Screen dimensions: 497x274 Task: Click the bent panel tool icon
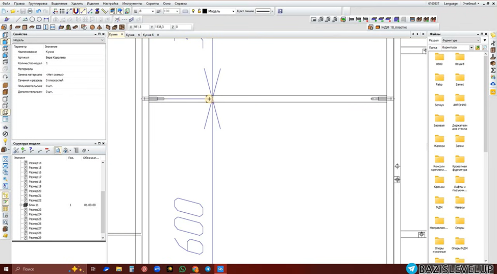(31, 27)
